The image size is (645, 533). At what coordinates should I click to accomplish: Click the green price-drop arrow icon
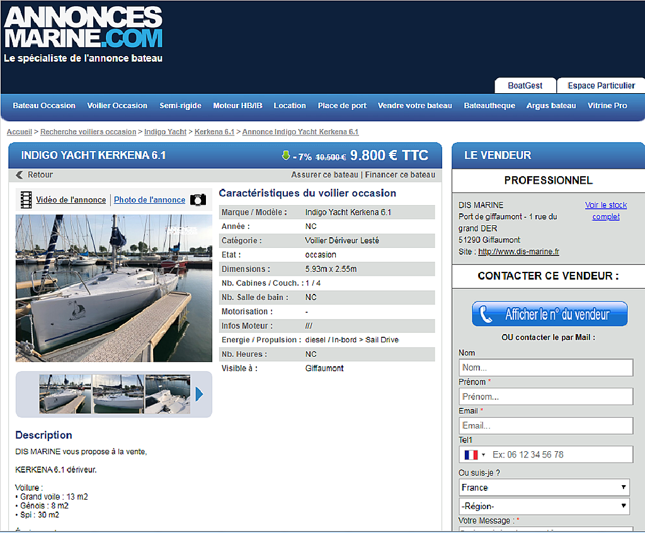(x=286, y=155)
